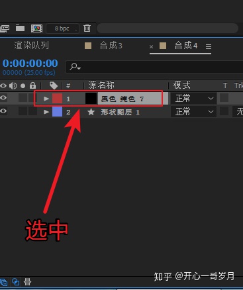Hide layer 2 形状图层 1
The height and width of the screenshot is (290, 243).
(3, 111)
